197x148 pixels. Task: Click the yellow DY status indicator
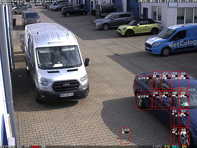184,146
